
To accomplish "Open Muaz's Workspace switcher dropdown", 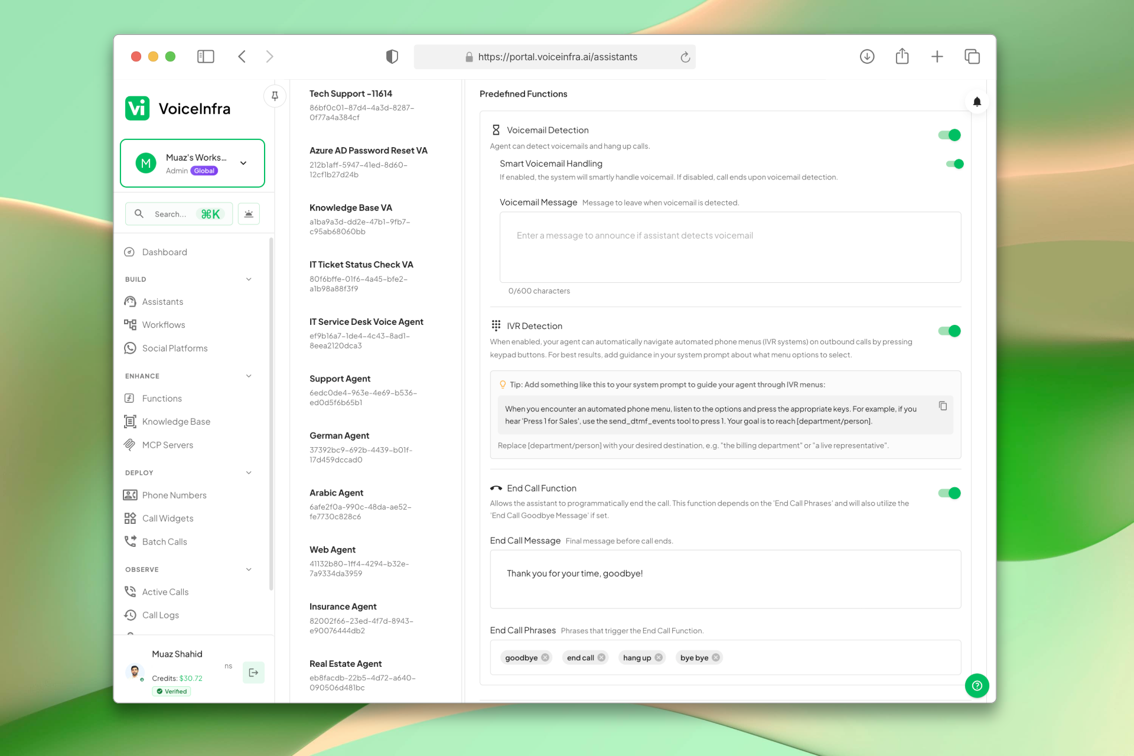I will (x=193, y=163).
